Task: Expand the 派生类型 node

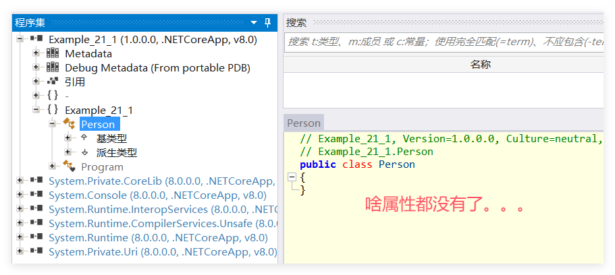Action: 68,152
